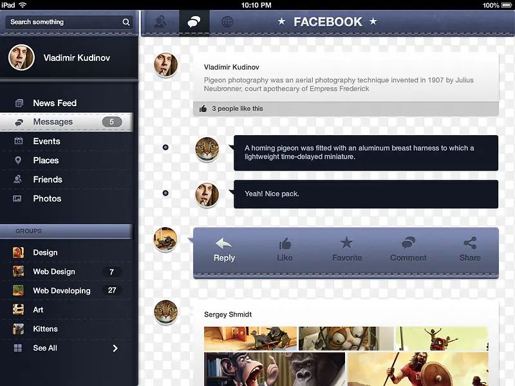Open News Feed in the sidebar
This screenshot has width=515, height=386.
pyautogui.click(x=55, y=103)
